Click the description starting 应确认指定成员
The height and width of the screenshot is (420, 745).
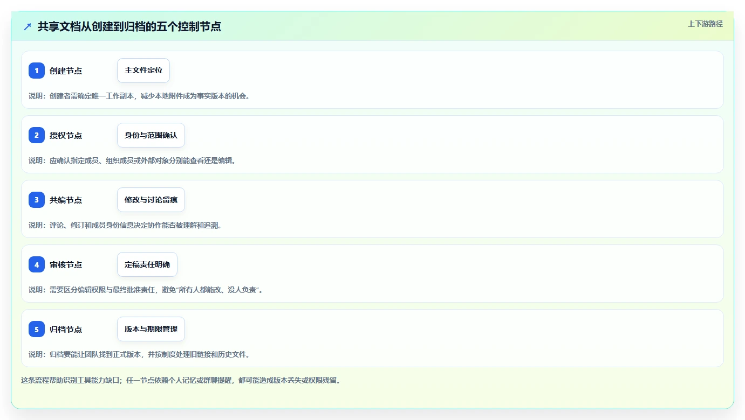coord(132,160)
